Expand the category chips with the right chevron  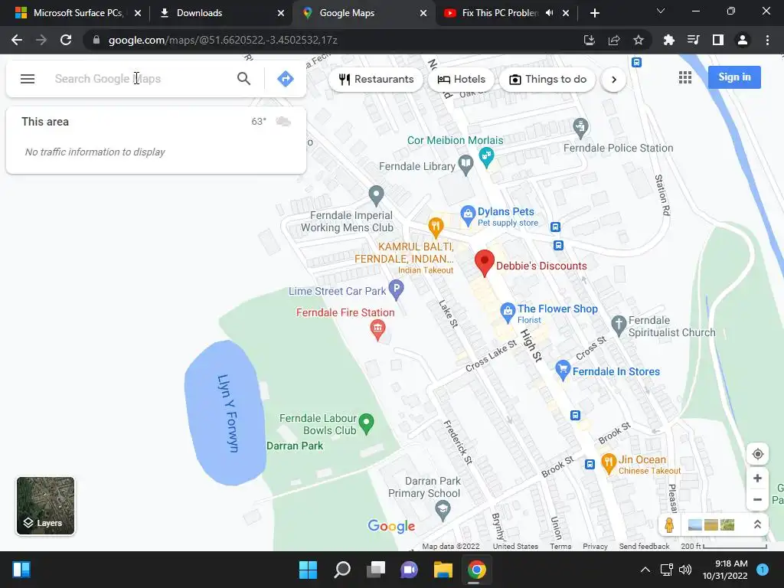(613, 80)
